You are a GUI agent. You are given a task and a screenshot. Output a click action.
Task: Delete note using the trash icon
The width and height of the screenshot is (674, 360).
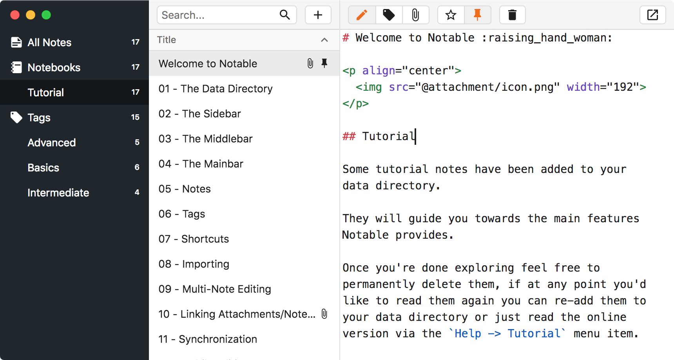point(512,15)
